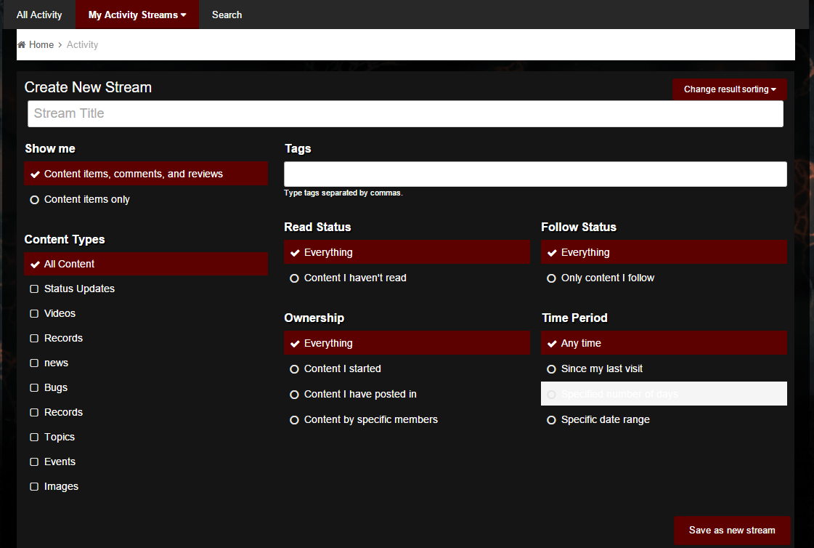814x548 pixels.
Task: Open the Change result sorting dropdown
Action: tap(729, 89)
